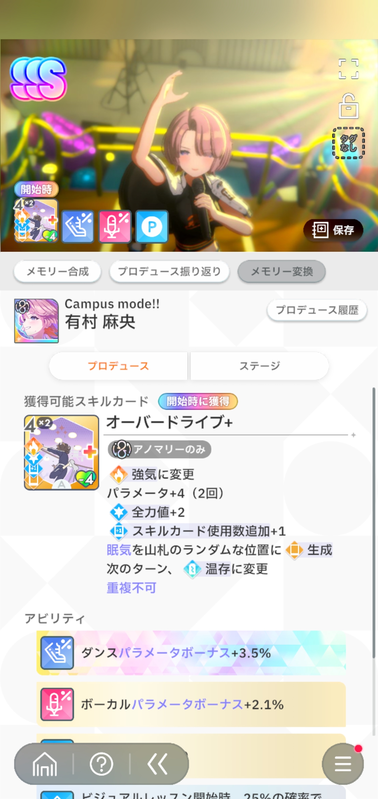378x799 pixels.
Task: Switch to the プロデュース tab
Action: coord(118,366)
